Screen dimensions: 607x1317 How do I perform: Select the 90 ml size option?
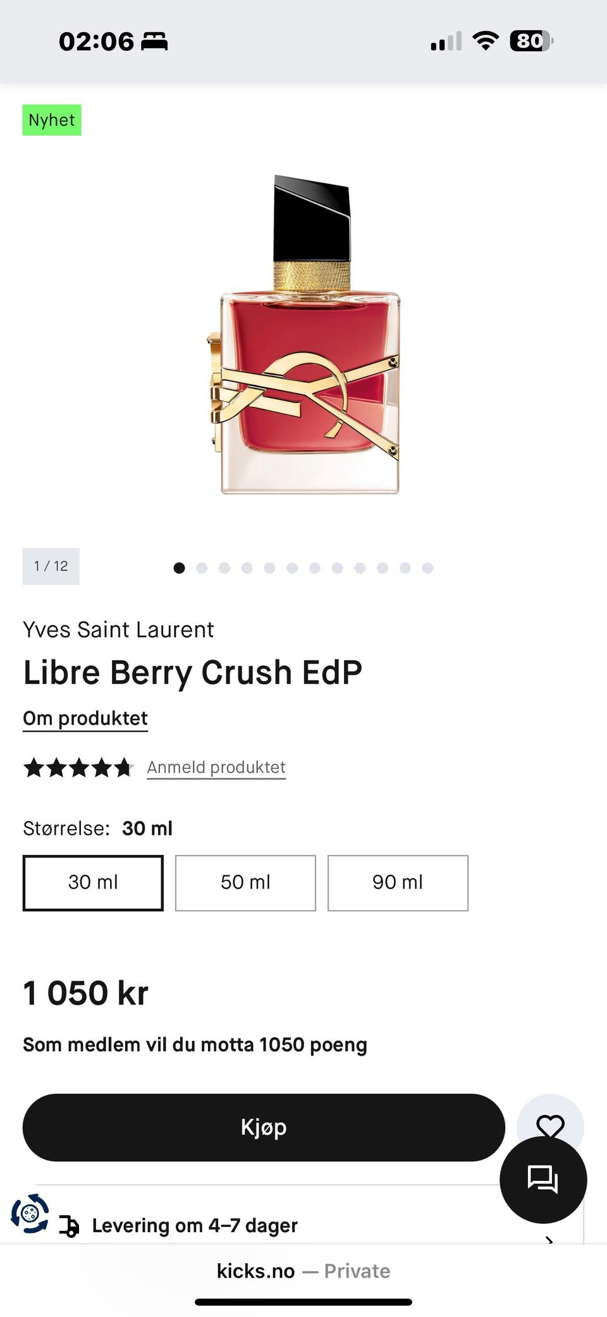[x=398, y=883]
